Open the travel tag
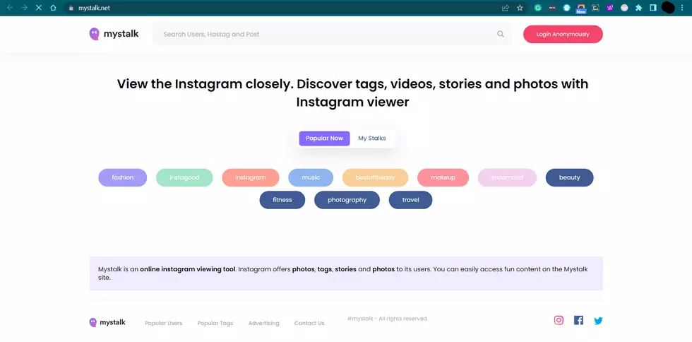The image size is (692, 342). pos(410,200)
